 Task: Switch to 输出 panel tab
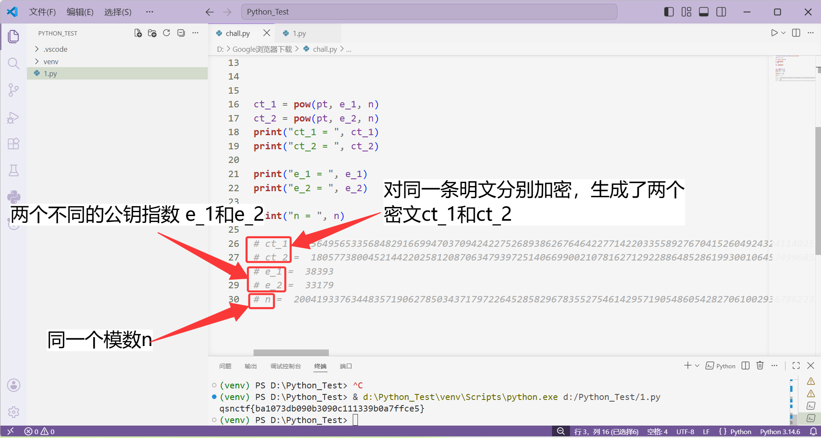pos(251,366)
